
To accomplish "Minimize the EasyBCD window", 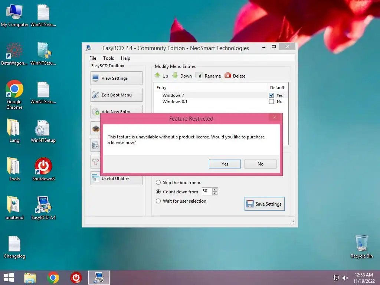I will tap(264, 47).
